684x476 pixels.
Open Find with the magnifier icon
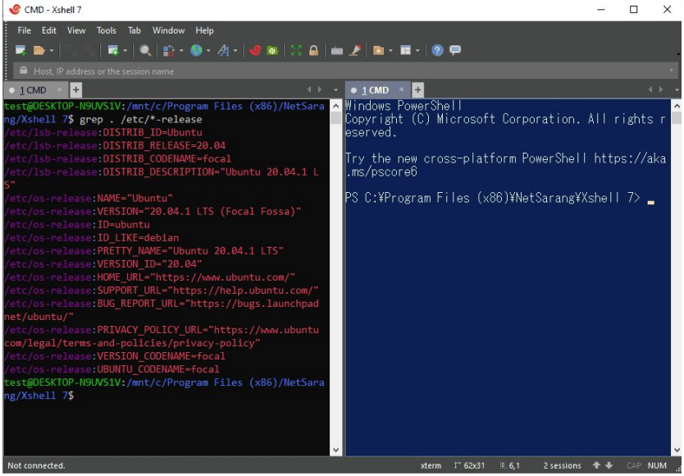point(145,50)
